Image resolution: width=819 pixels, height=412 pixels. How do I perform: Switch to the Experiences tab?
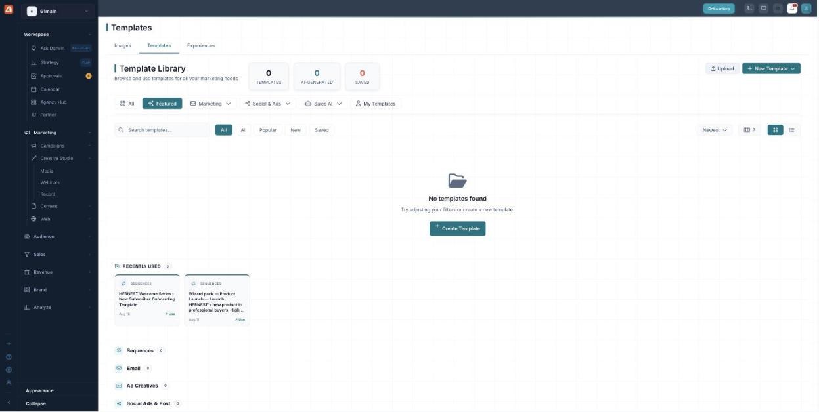(x=201, y=45)
